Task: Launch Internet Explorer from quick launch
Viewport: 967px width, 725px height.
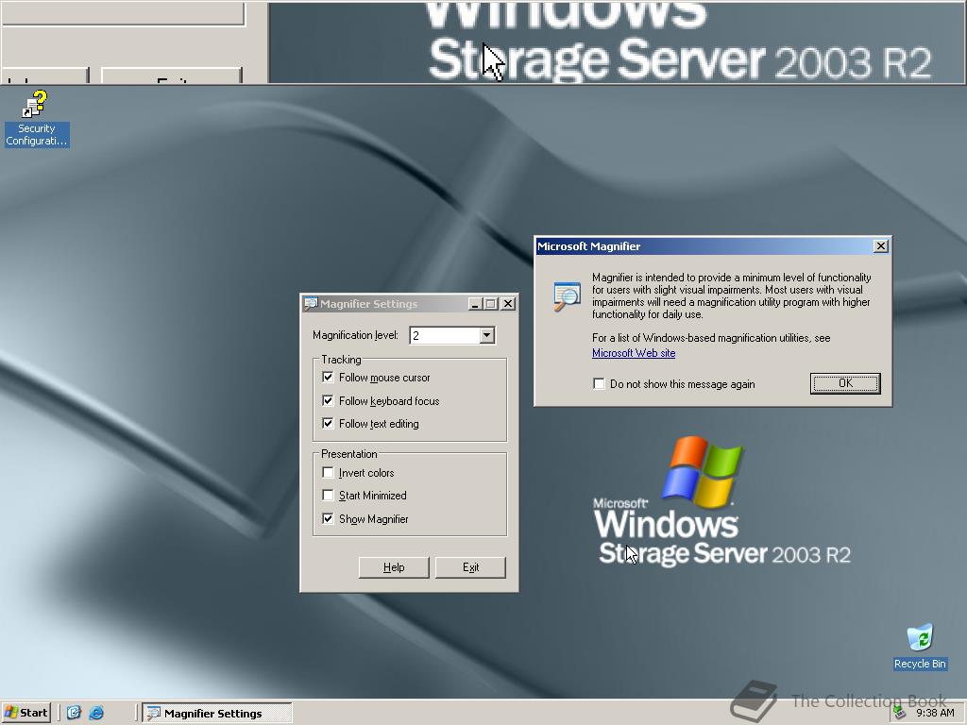Action: click(96, 713)
